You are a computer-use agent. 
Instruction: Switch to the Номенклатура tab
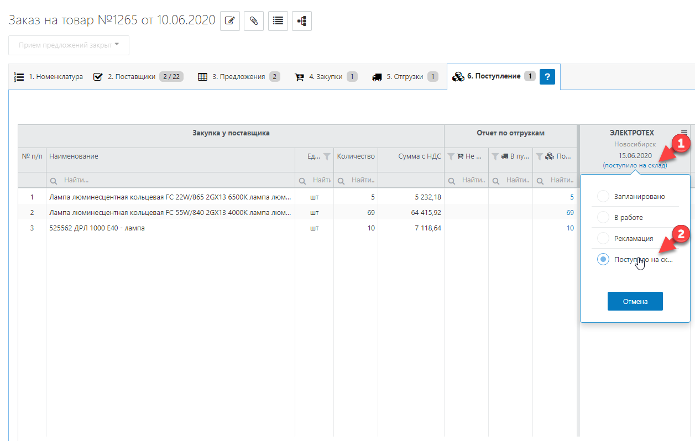49,77
